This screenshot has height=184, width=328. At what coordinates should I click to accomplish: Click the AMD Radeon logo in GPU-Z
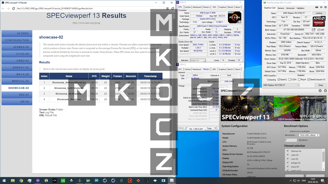pyautogui.click(x=319, y=21)
